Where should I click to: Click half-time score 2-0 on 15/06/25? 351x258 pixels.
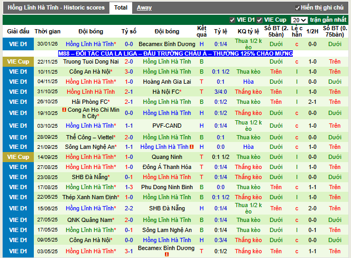coord(312,208)
